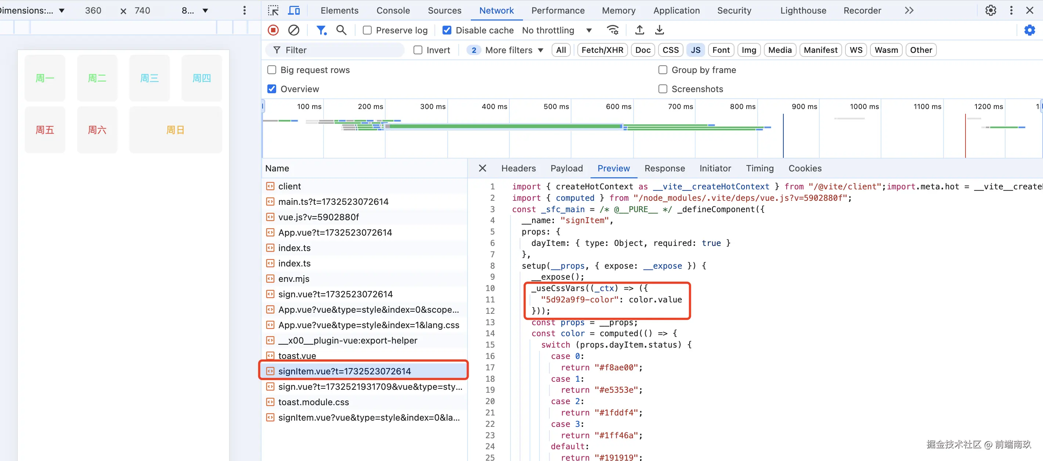Open network search magnifier

[x=341, y=30]
